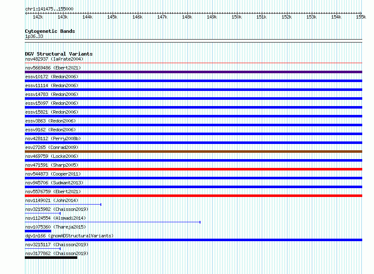
Task: Select the nsv3215117 (Chaisson2019) label
Action: click(57, 245)
